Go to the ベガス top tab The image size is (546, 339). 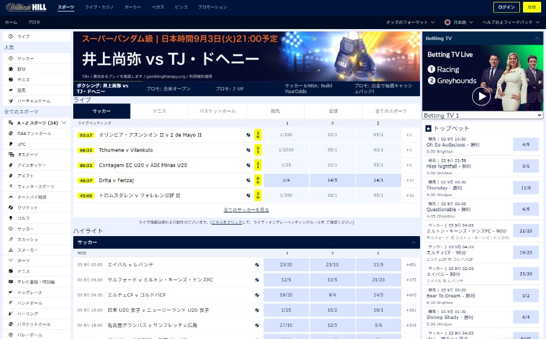pyautogui.click(x=158, y=7)
